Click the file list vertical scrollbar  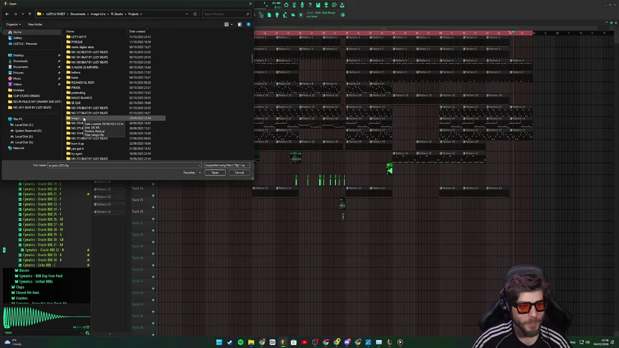click(x=252, y=58)
